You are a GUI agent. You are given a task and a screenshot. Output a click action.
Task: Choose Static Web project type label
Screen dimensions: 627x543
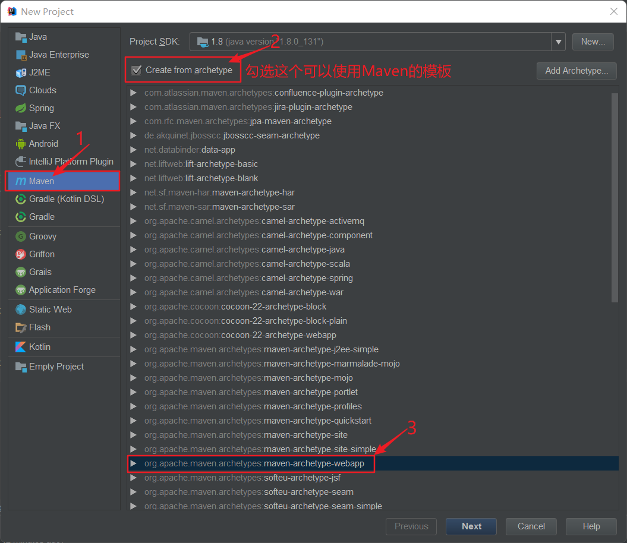click(51, 310)
